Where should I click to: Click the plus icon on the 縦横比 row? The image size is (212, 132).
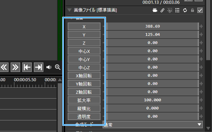point(201,108)
